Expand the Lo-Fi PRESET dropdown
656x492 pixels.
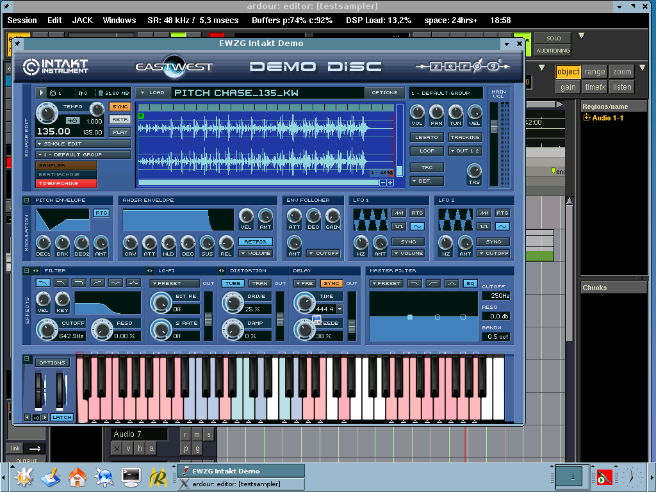[175, 283]
